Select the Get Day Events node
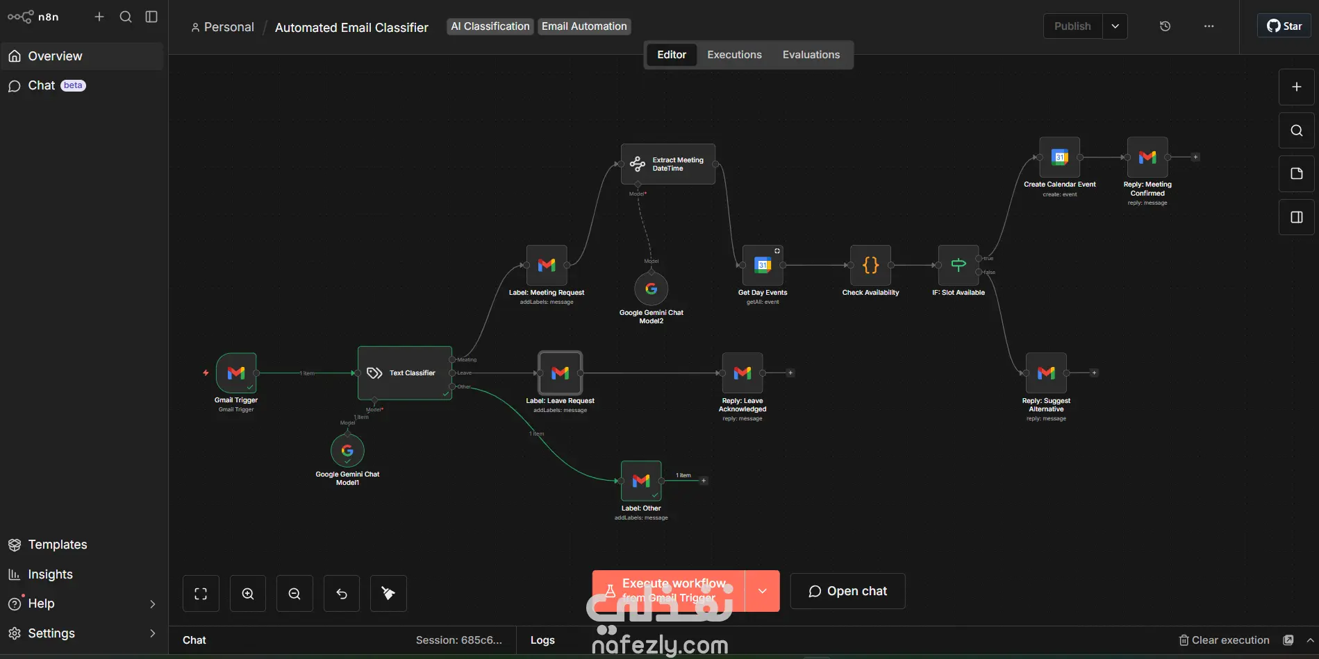 (763, 265)
